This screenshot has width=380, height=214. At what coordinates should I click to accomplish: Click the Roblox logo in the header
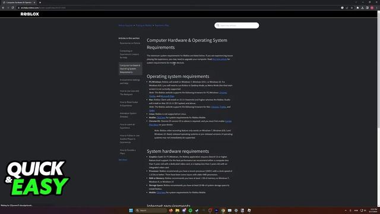pyautogui.click(x=30, y=14)
